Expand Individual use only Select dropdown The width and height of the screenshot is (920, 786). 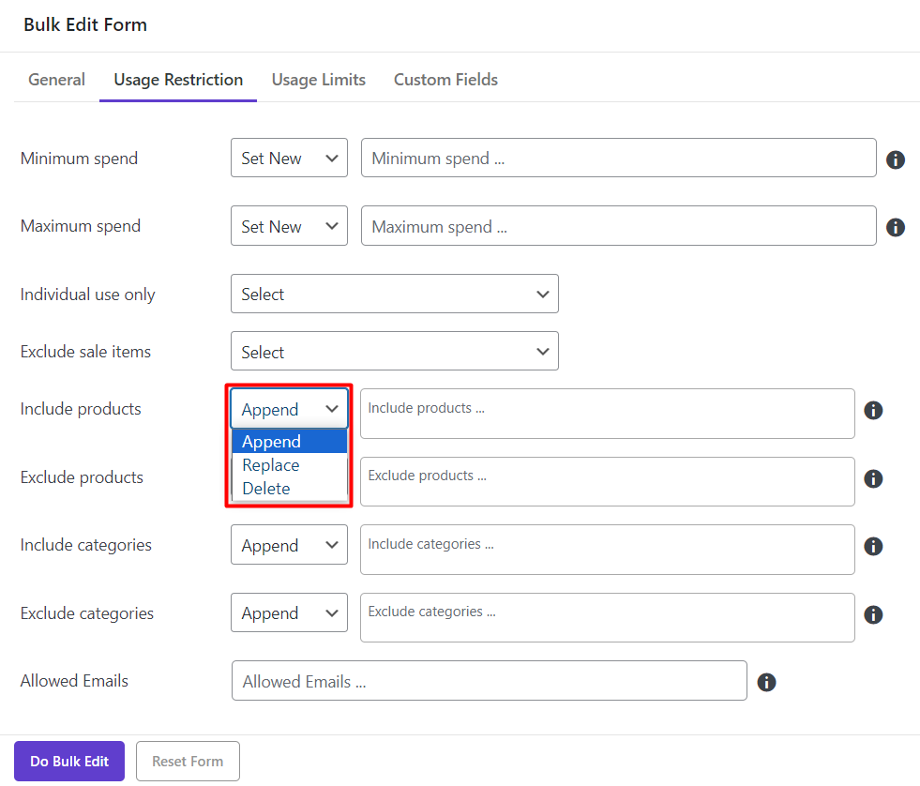click(394, 294)
